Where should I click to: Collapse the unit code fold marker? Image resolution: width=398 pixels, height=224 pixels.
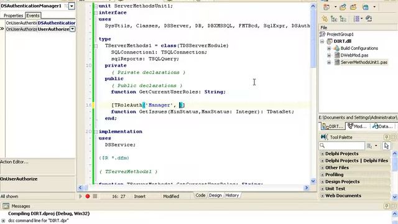tap(96, 6)
